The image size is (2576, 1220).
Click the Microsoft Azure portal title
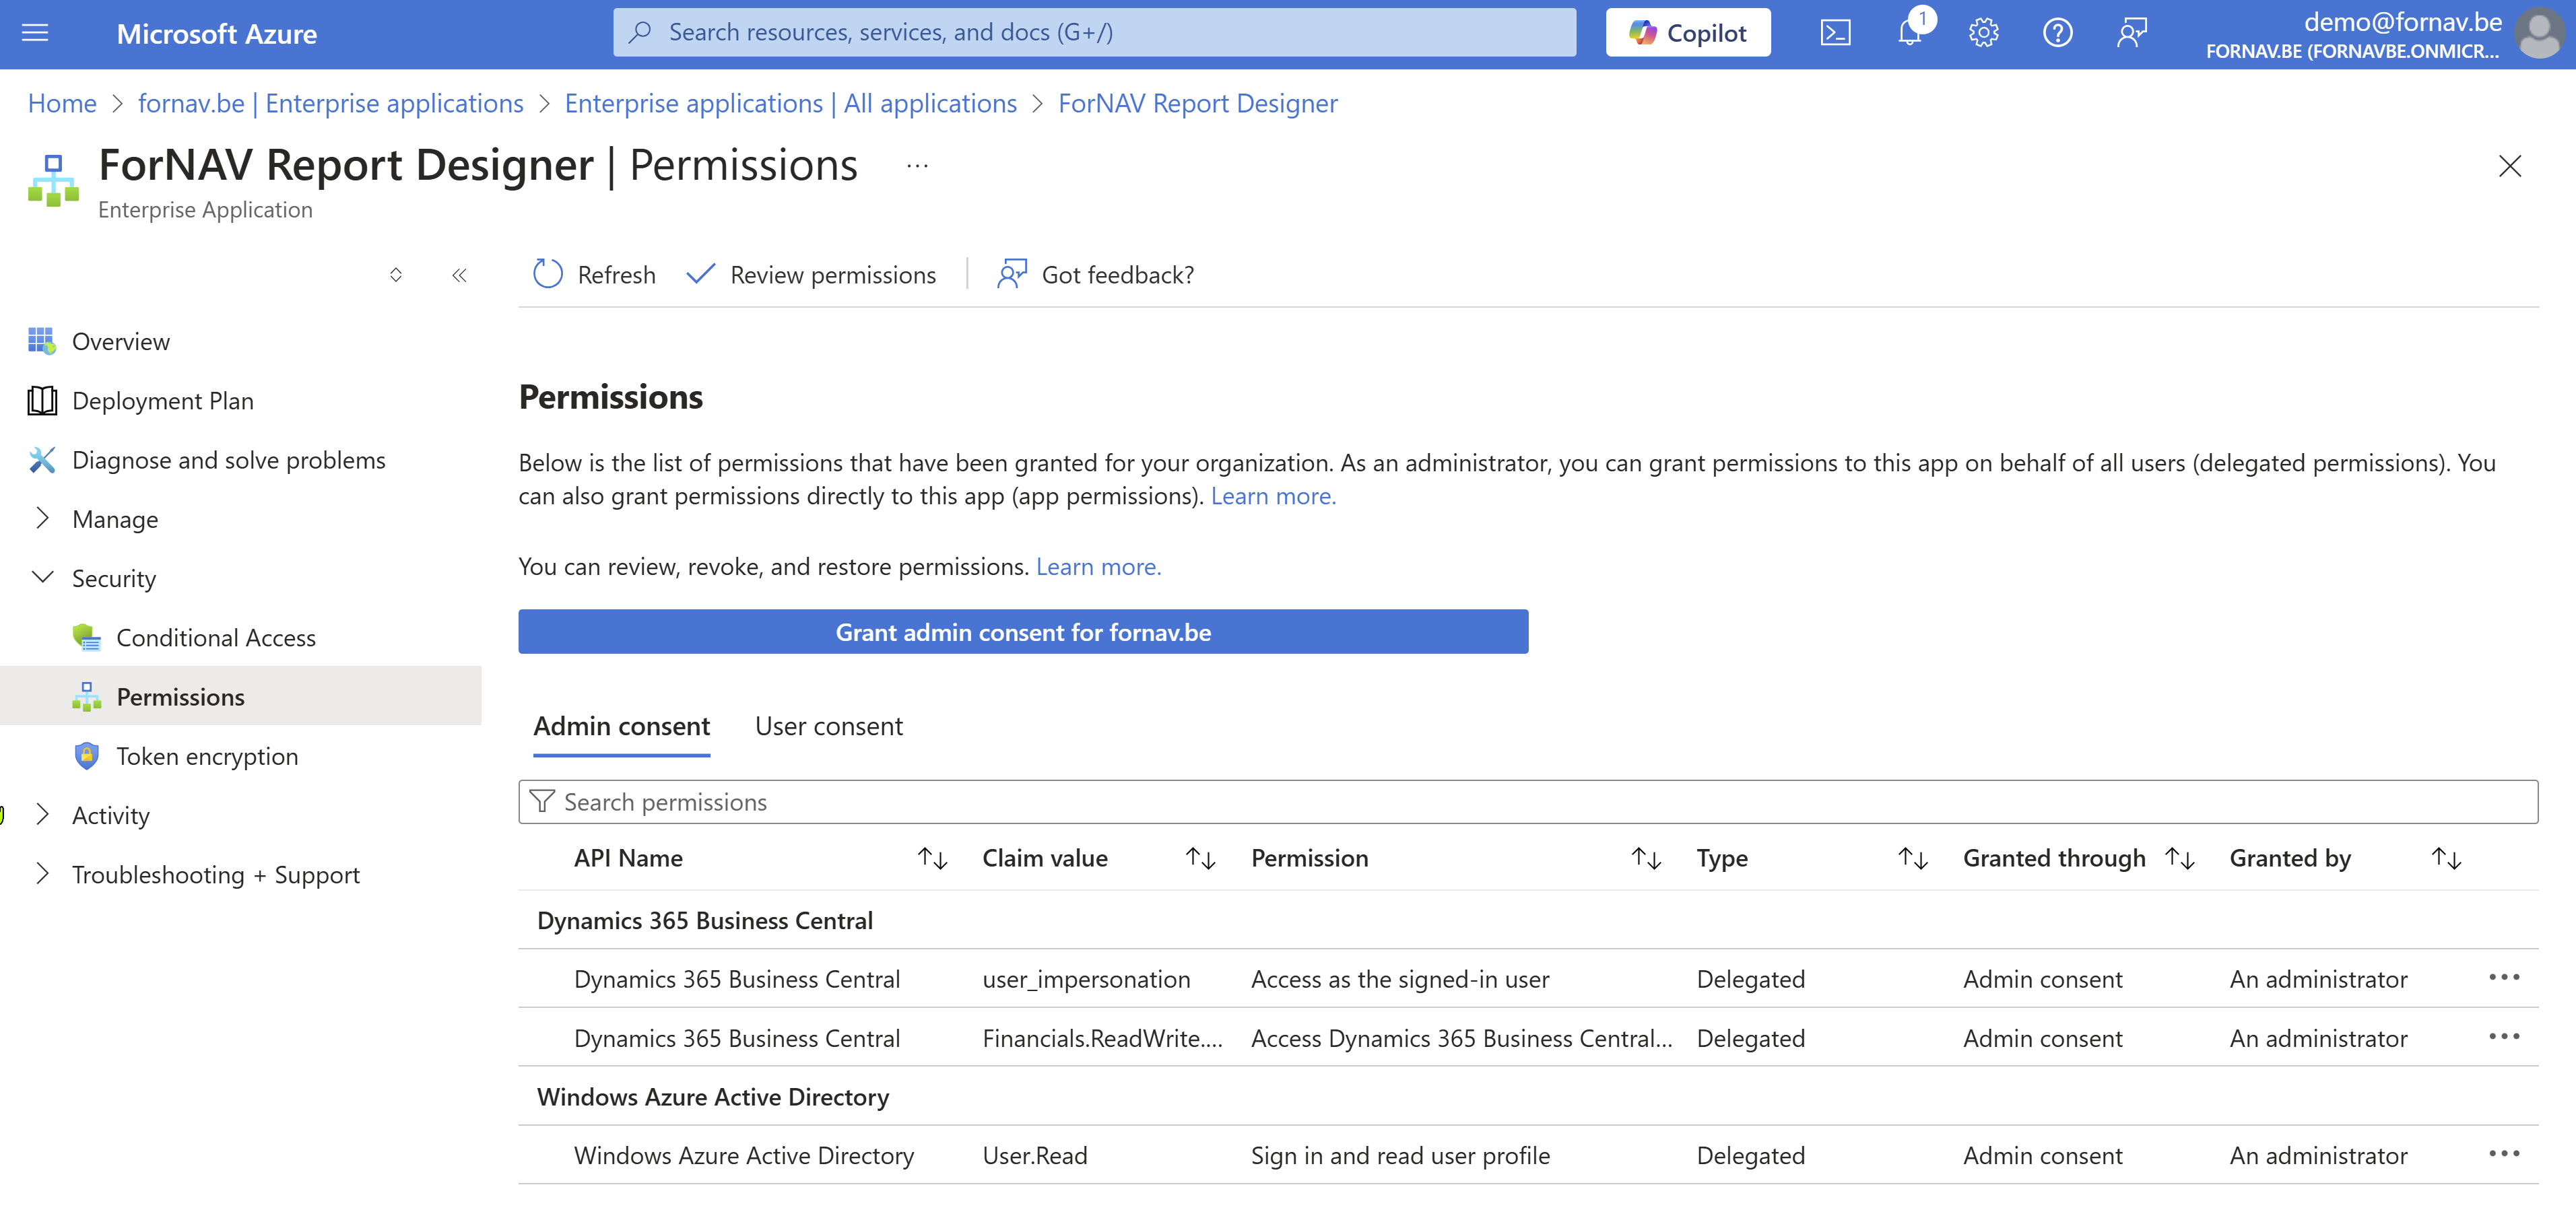[217, 34]
